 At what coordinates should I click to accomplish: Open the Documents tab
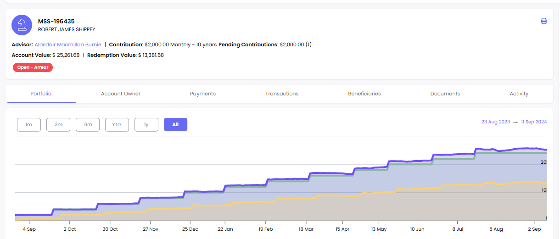(x=445, y=94)
